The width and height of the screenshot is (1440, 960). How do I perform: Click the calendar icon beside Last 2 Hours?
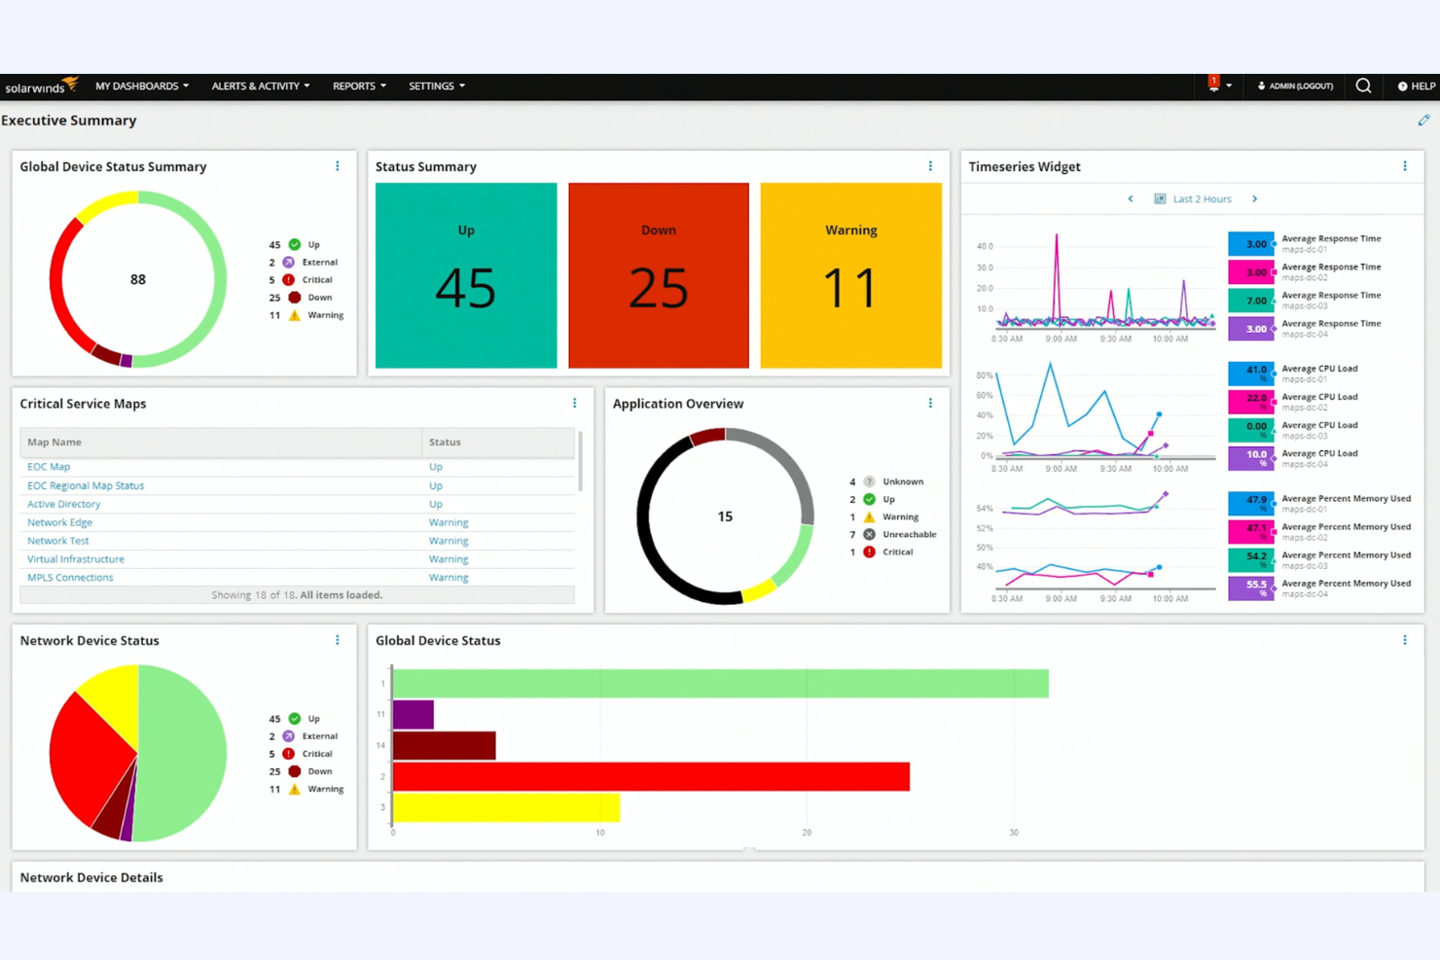pos(1160,198)
